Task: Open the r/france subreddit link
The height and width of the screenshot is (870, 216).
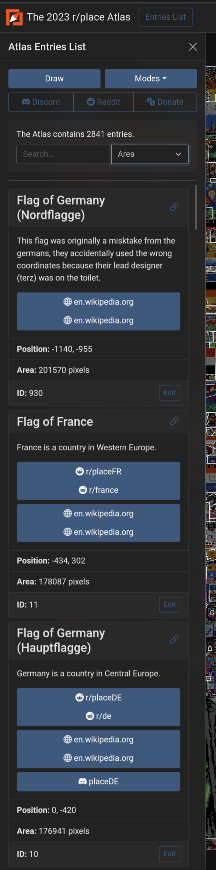Action: 98,490
